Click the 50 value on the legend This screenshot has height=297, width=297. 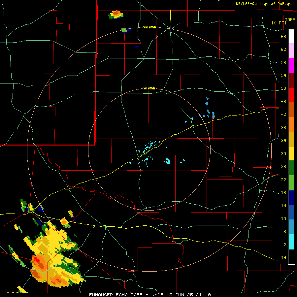pyautogui.click(x=283, y=88)
